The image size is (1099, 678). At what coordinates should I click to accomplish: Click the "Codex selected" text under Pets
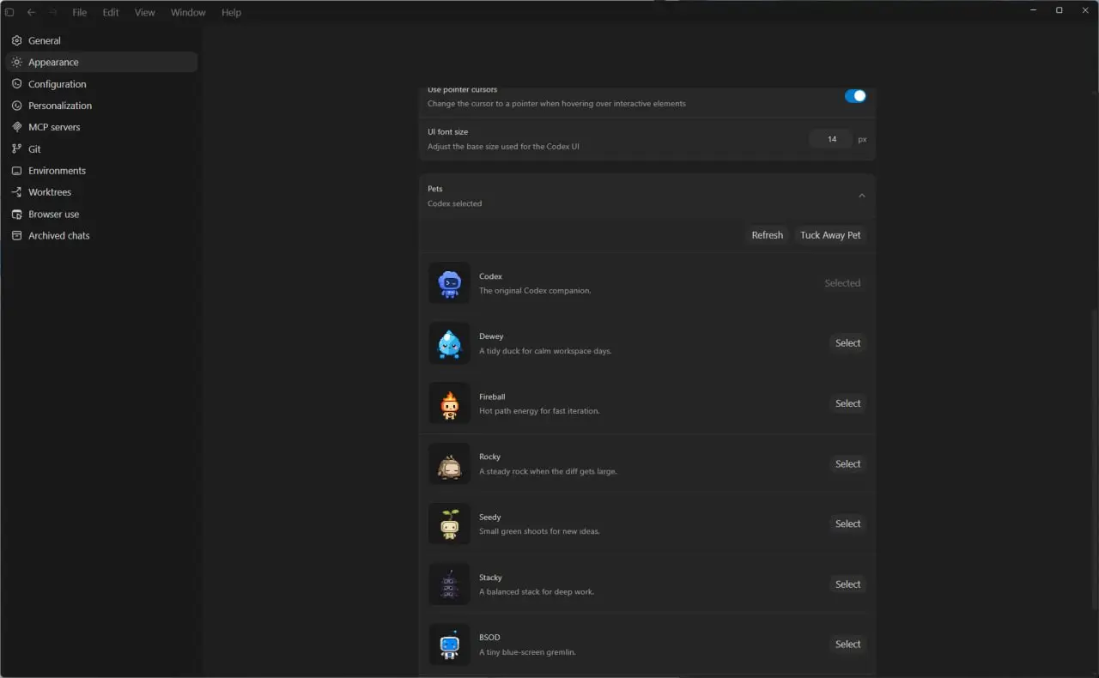click(455, 204)
